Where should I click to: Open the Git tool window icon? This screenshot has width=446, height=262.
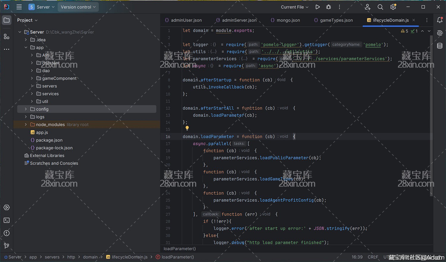(x=7, y=246)
